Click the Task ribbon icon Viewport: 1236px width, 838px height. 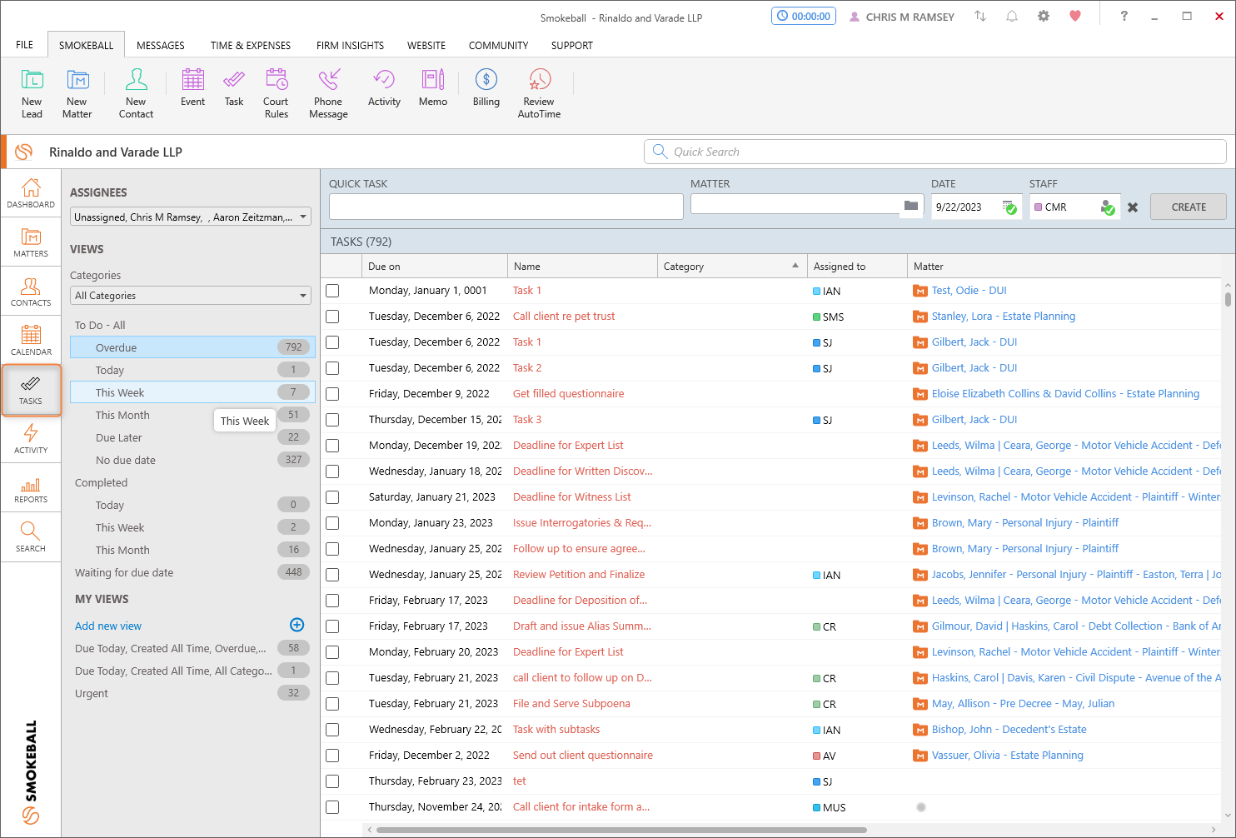pyautogui.click(x=234, y=87)
